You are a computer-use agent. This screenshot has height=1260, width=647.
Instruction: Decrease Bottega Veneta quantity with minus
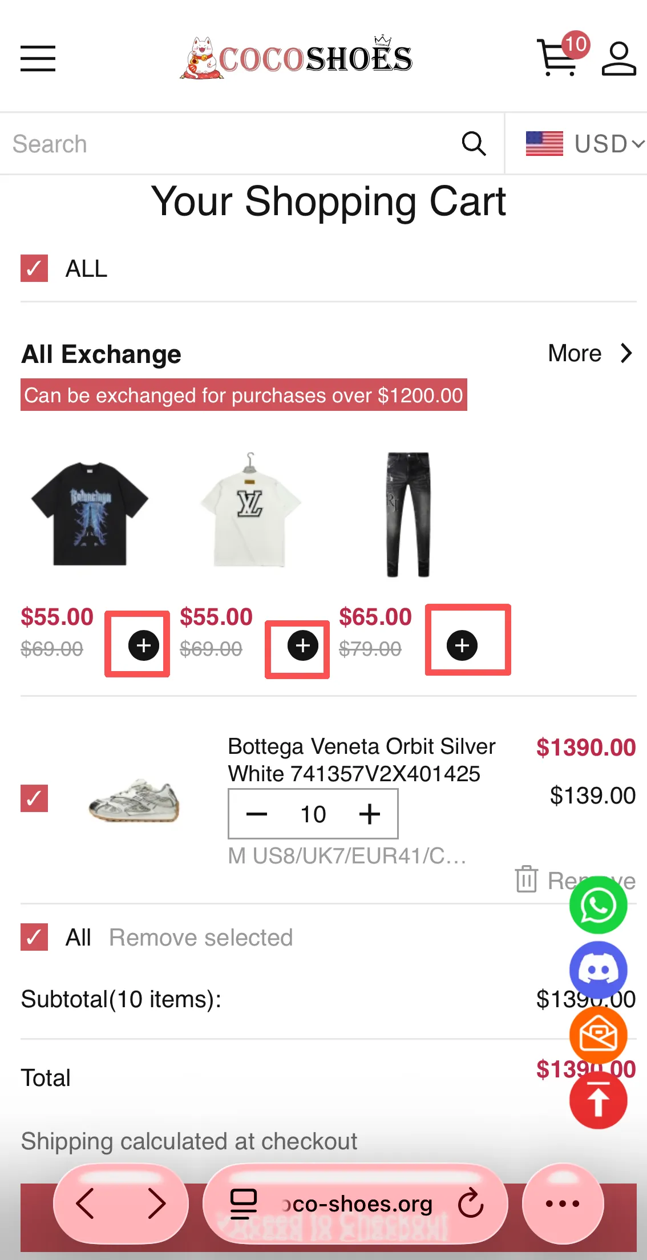click(257, 814)
